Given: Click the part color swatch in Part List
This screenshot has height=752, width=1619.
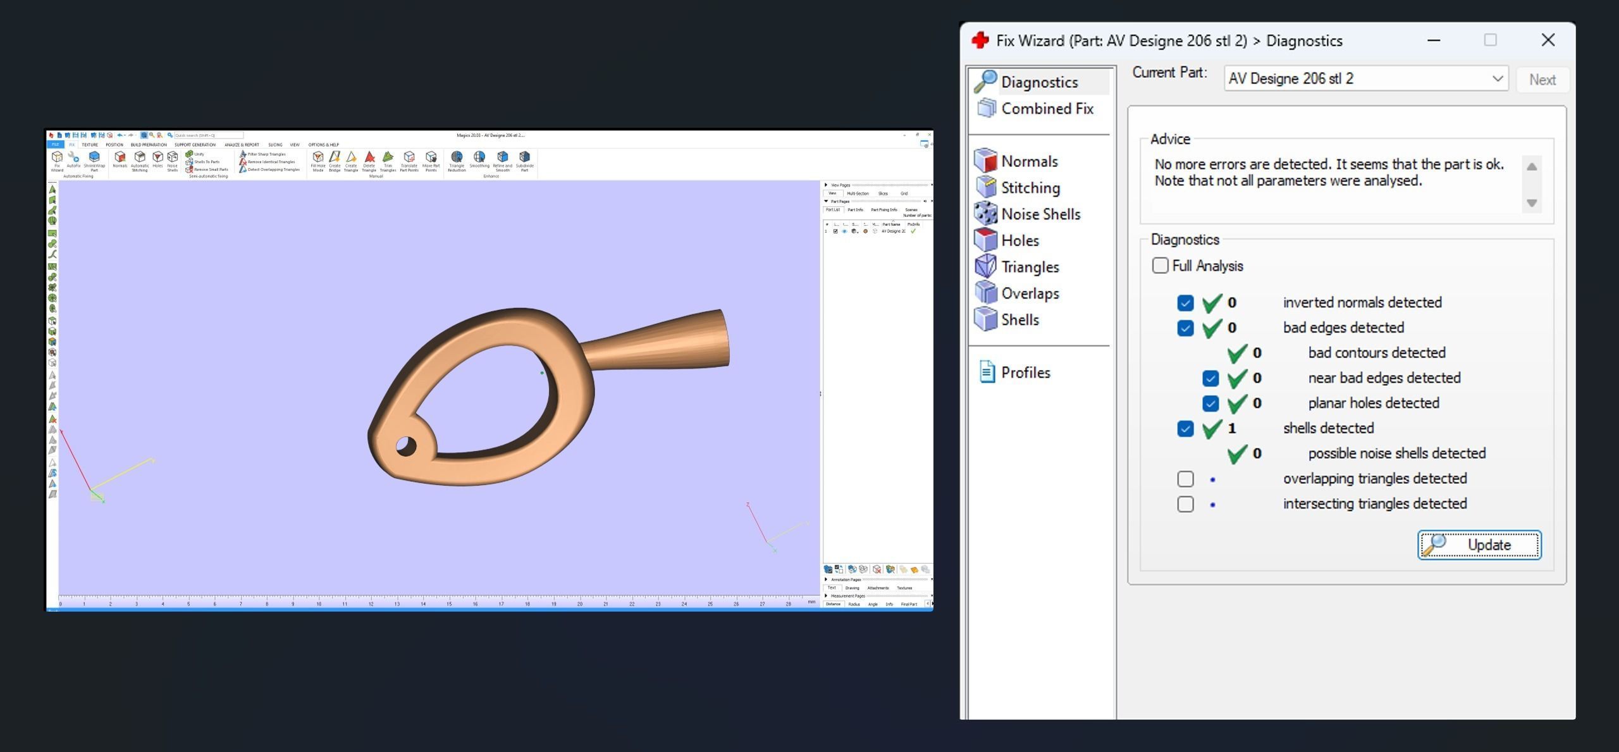Looking at the screenshot, I should tap(865, 231).
